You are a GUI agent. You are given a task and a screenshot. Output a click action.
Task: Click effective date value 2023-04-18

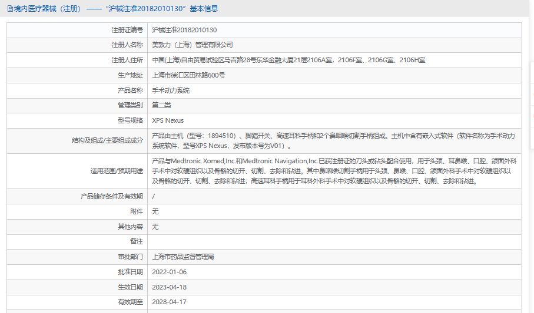(169, 287)
